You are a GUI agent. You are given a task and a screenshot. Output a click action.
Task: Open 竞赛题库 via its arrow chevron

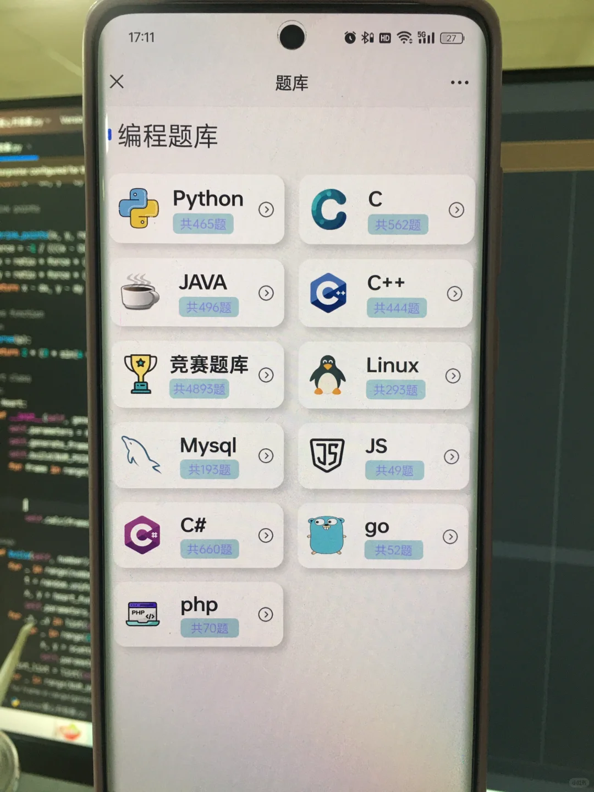[266, 375]
